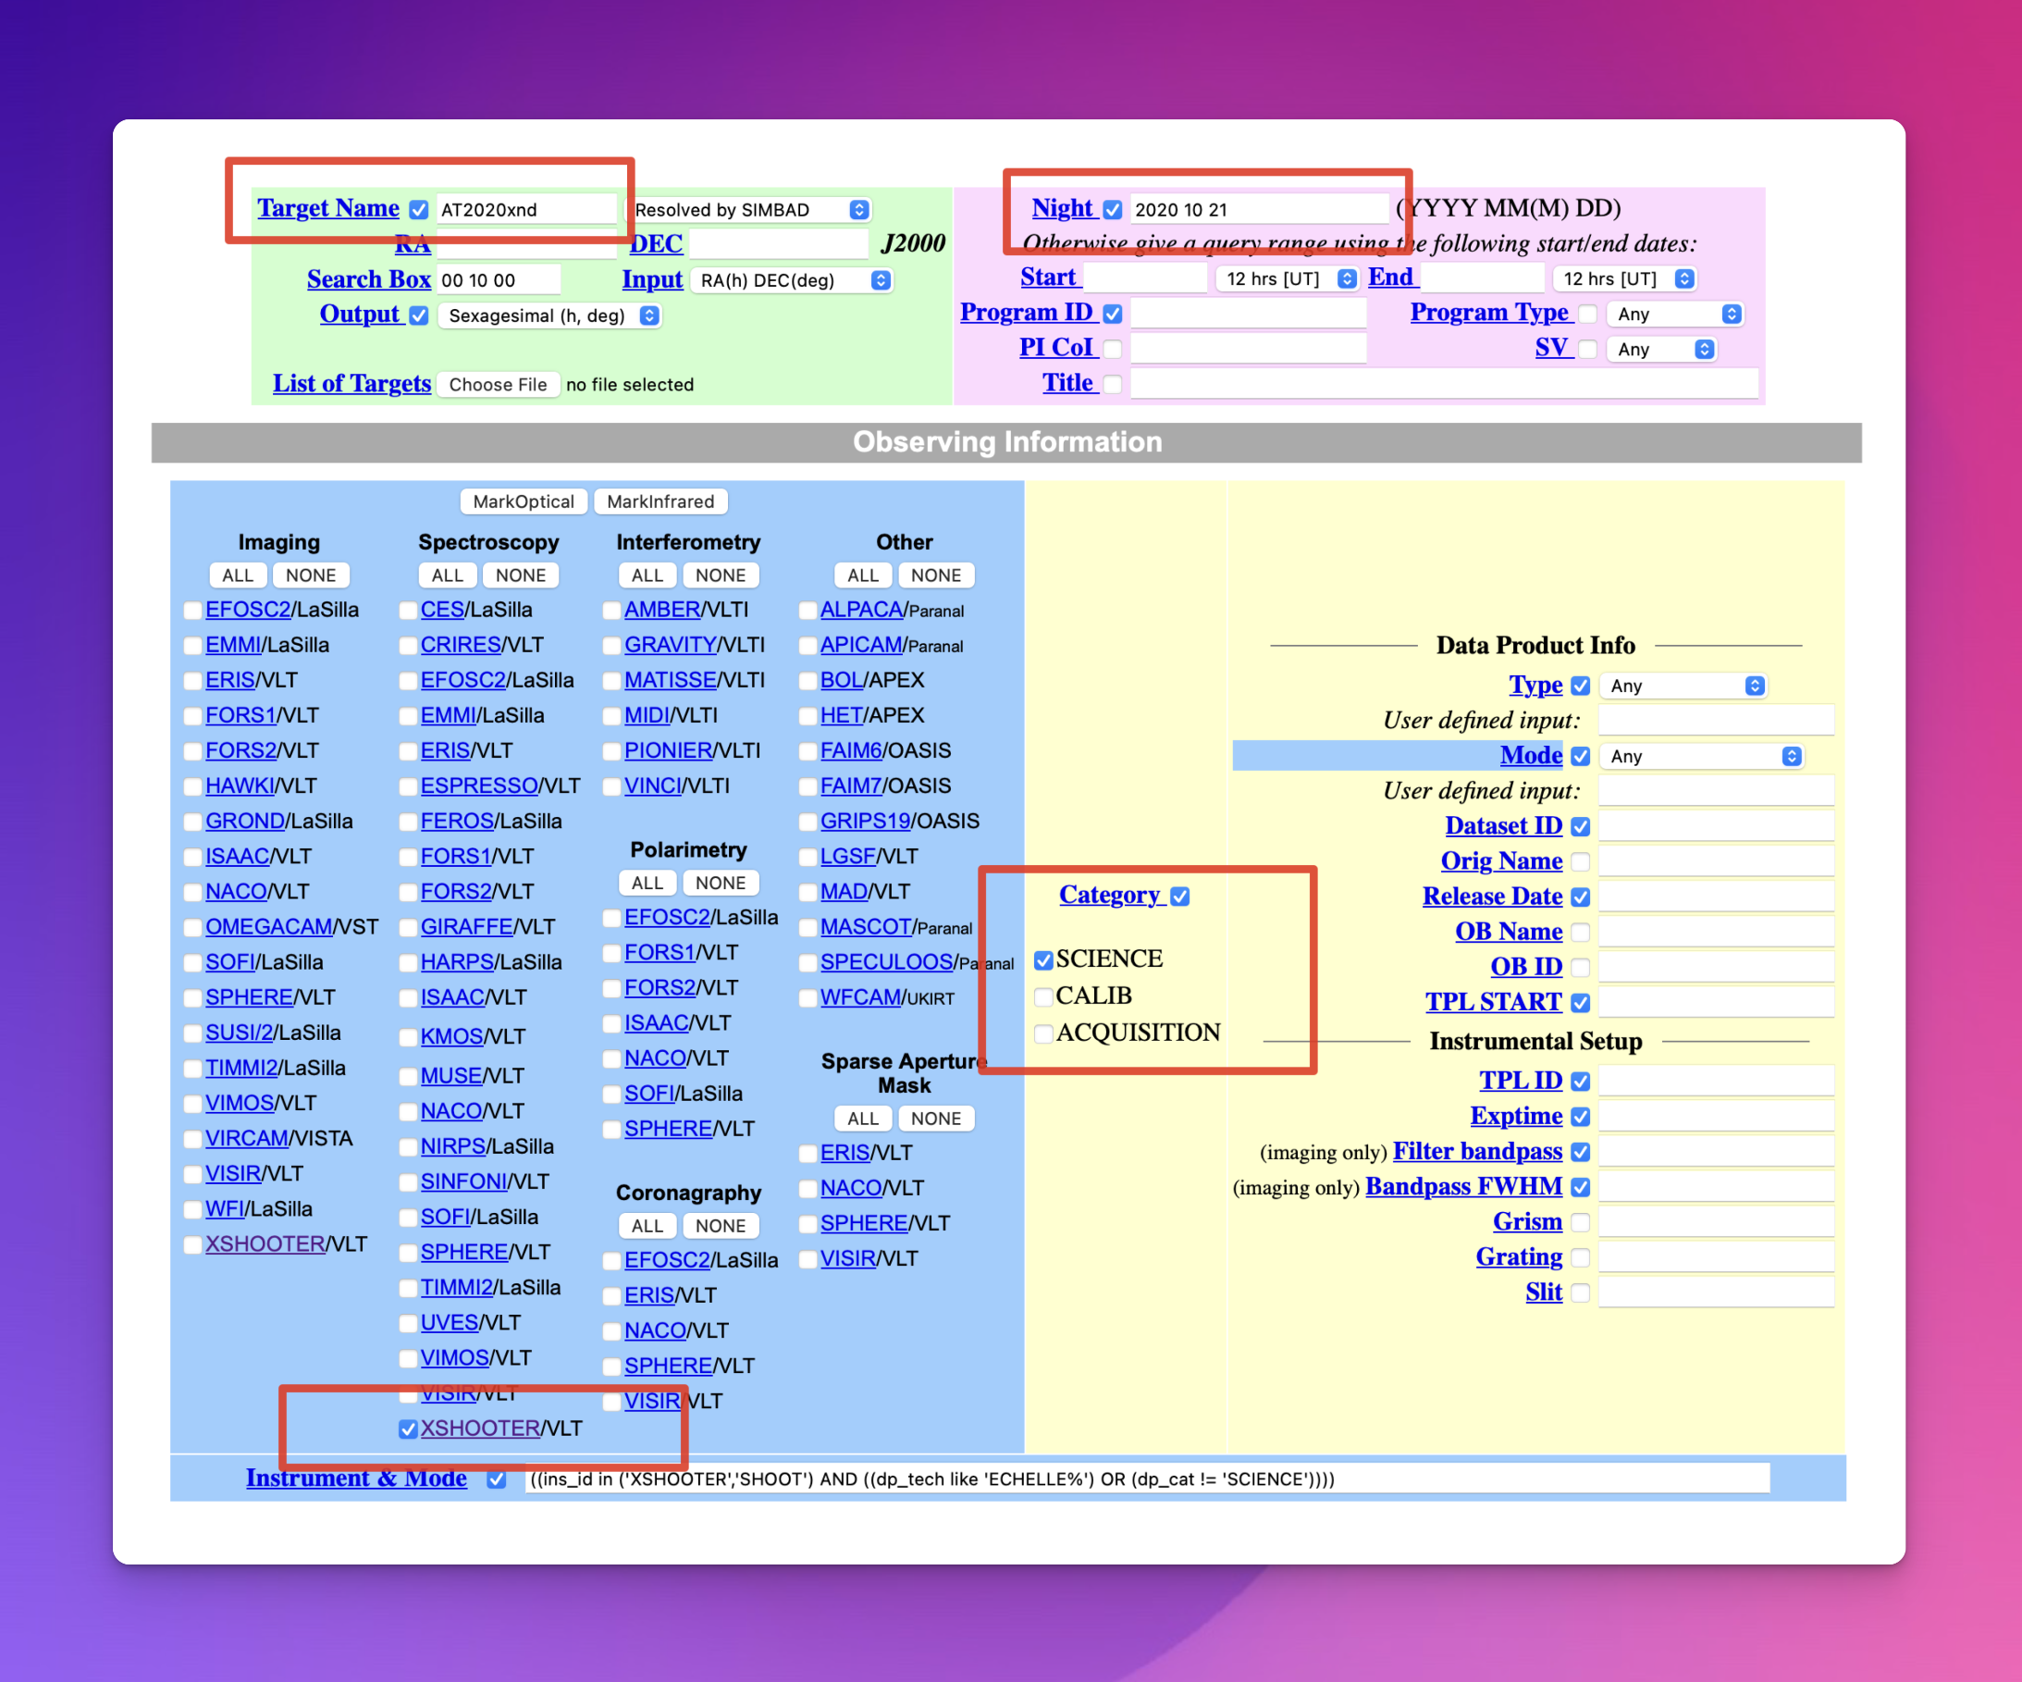Uncheck XSHOOTER/VLT under Spectroscopy
This screenshot has height=1682, width=2022.
click(408, 1428)
